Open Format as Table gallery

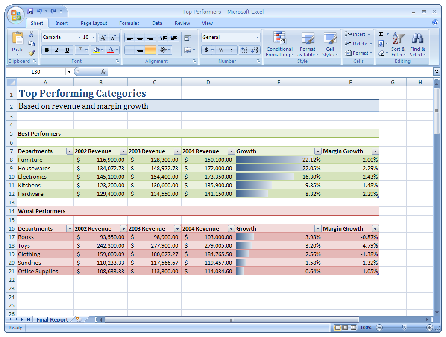tap(308, 44)
